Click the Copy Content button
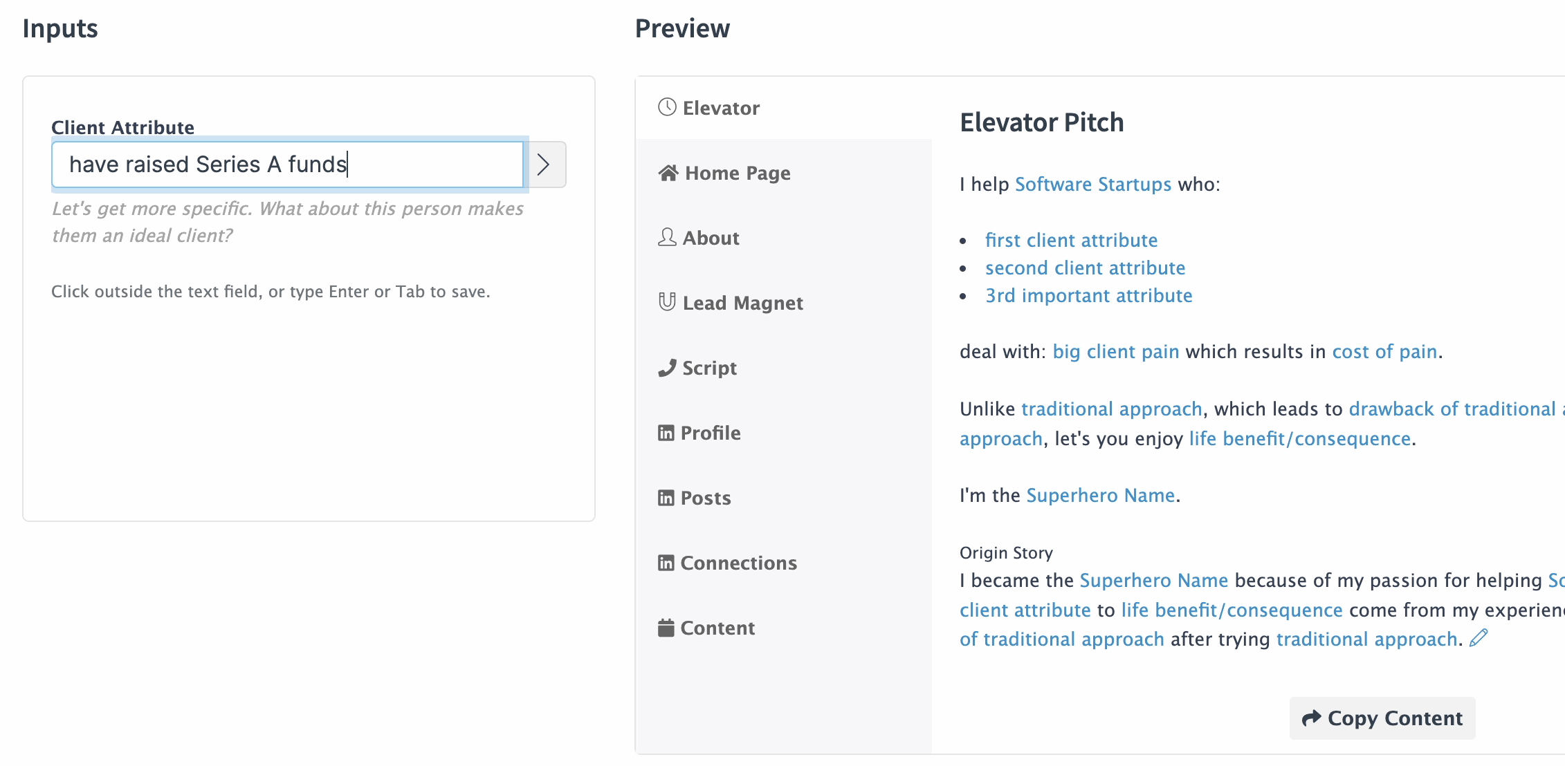Viewport: 1565px width, 766px height. point(1382,718)
